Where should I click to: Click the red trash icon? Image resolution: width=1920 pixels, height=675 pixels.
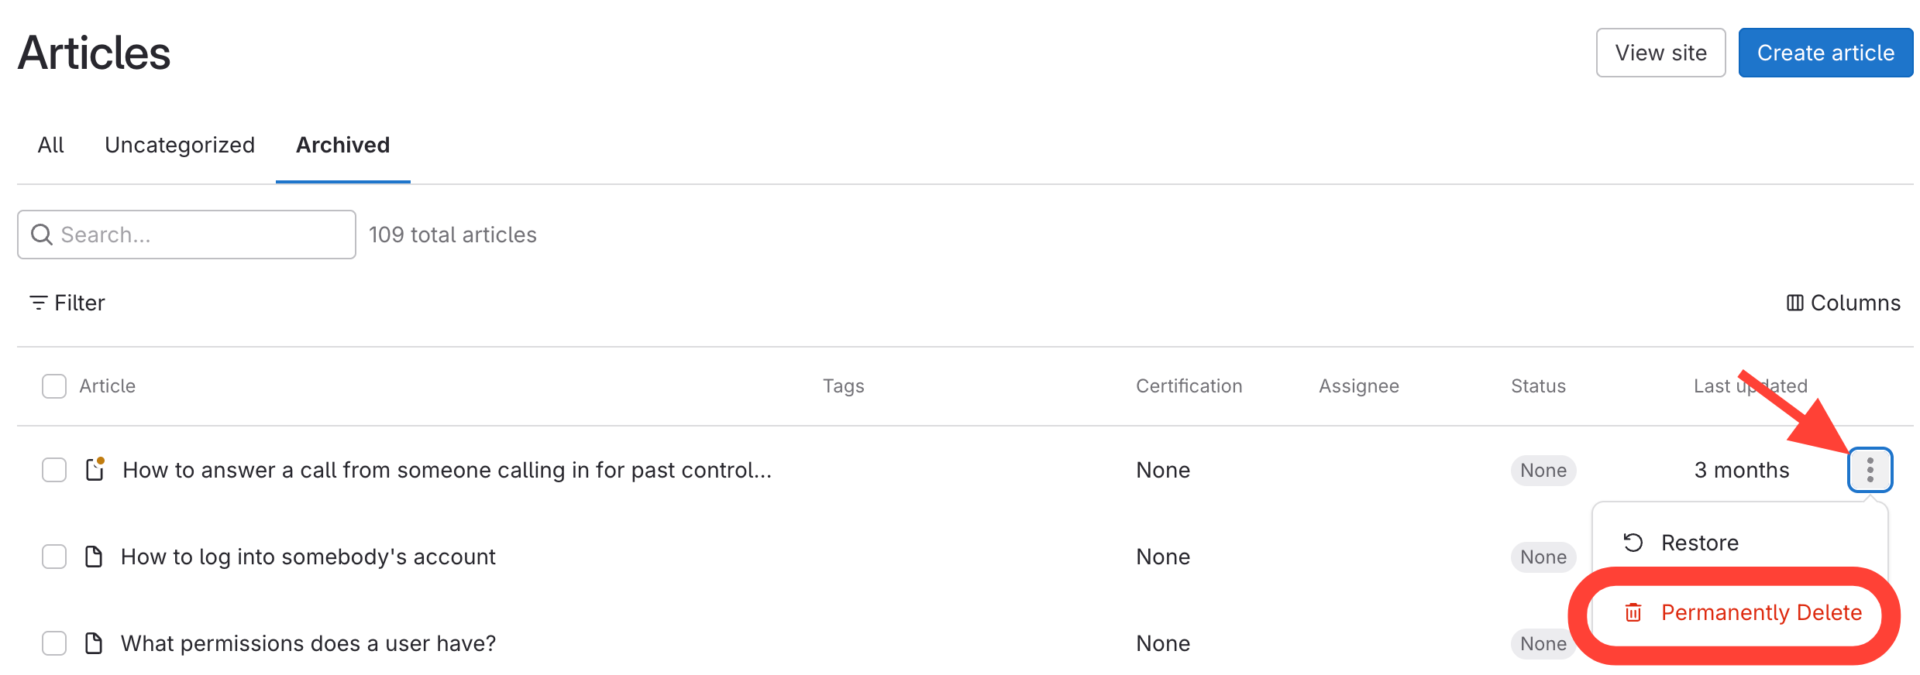pyautogui.click(x=1633, y=613)
